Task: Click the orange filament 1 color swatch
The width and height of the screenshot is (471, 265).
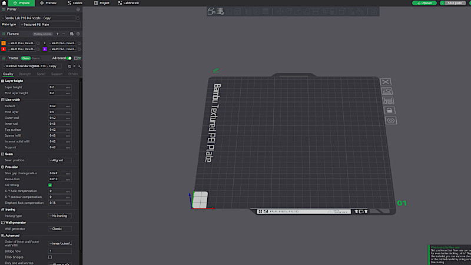Action: pos(4,43)
